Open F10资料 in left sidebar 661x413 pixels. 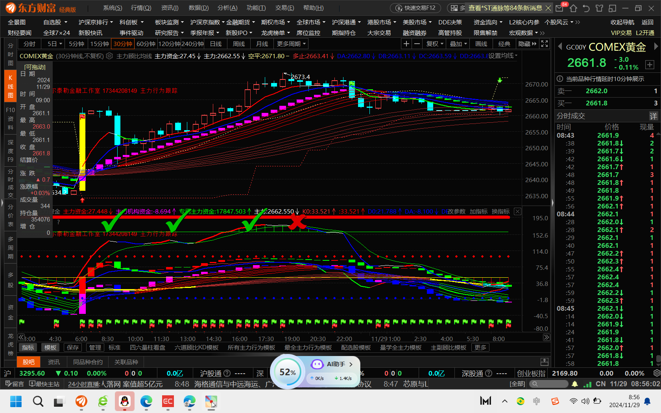[x=11, y=118]
